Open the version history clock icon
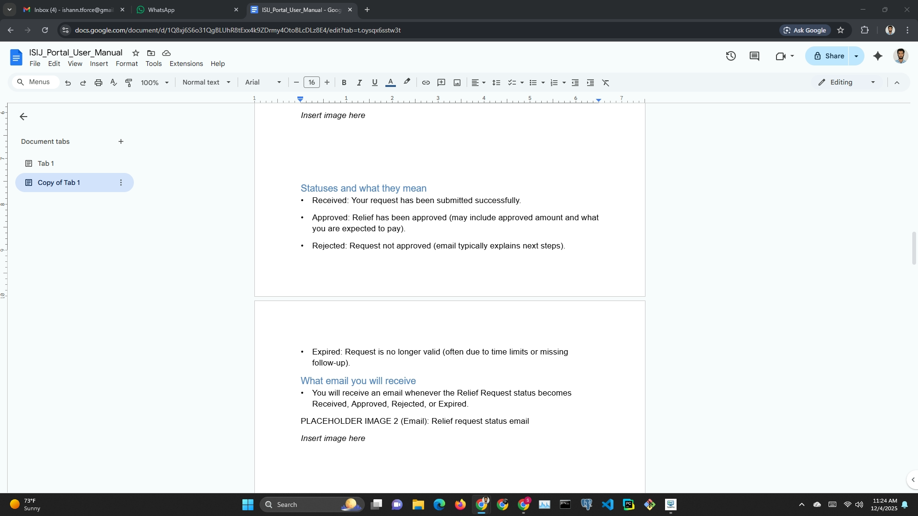918x516 pixels. [731, 56]
